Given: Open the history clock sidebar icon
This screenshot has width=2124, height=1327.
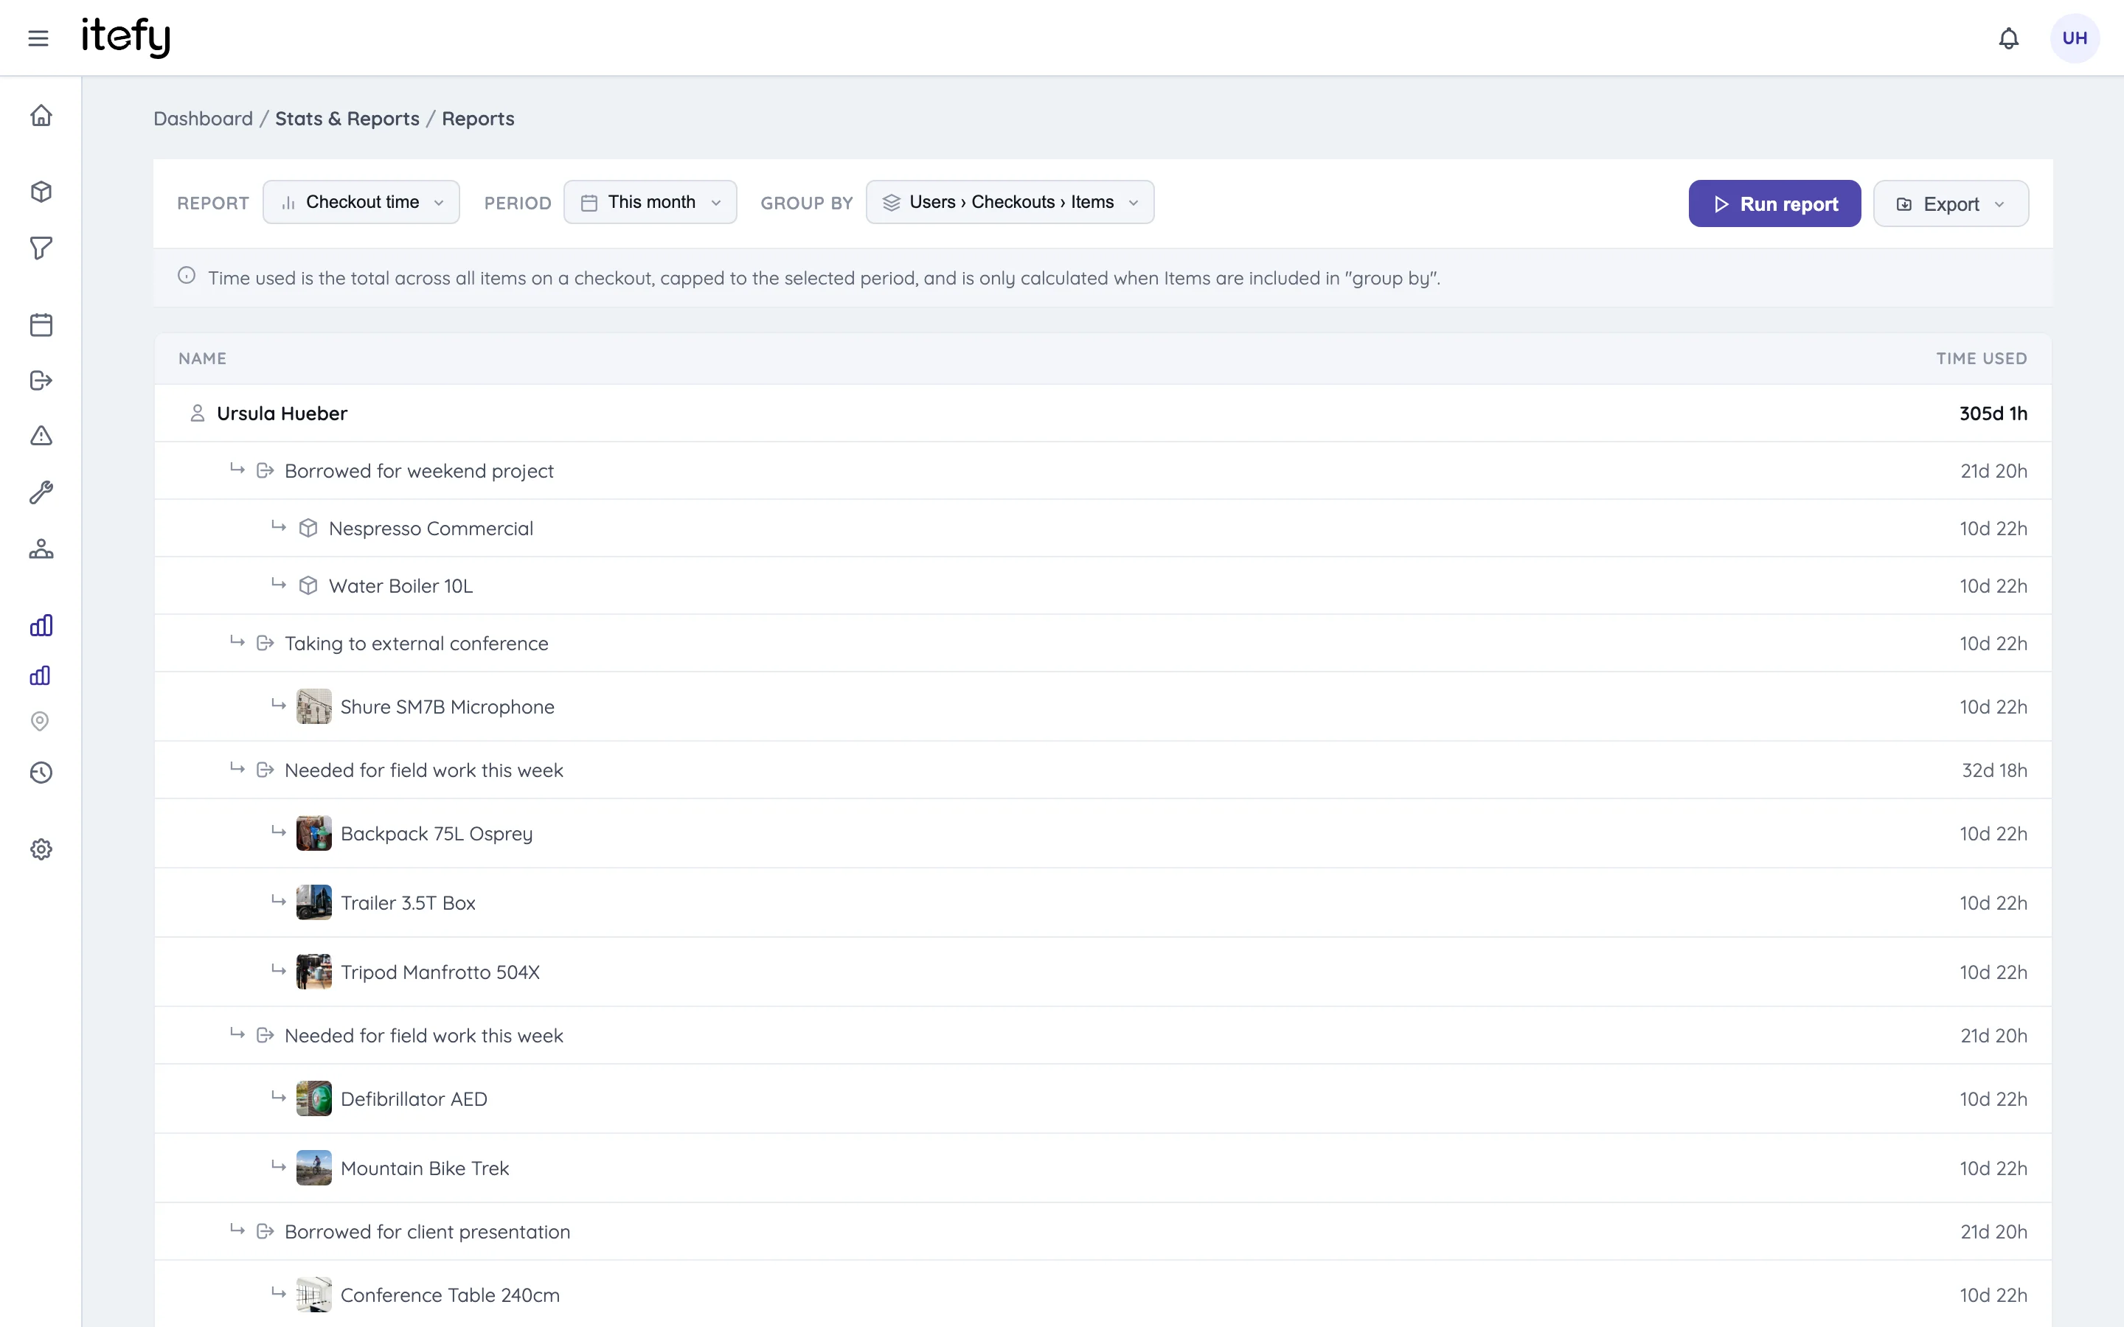Looking at the screenshot, I should coord(41,773).
